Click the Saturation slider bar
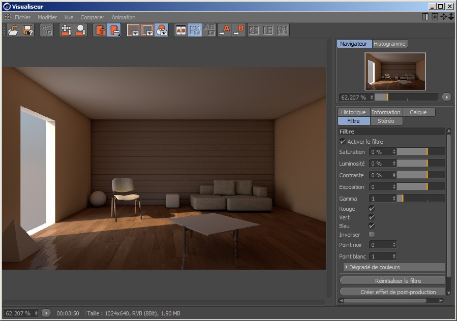Viewport: 457px width, 321px height. pos(421,152)
